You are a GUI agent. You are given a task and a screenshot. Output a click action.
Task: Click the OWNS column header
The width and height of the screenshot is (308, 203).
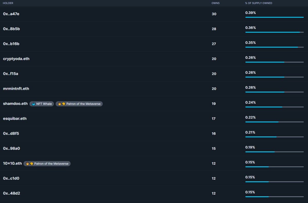216,3
